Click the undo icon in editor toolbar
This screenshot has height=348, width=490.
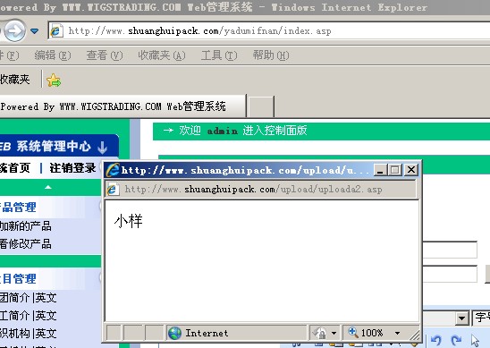436,340
